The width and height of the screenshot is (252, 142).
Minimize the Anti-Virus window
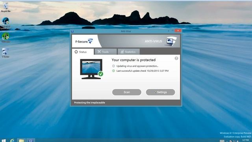pyautogui.click(x=169, y=31)
